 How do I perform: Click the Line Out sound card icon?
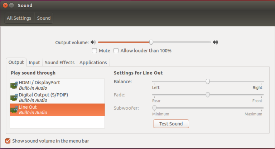pyautogui.click(x=14, y=110)
